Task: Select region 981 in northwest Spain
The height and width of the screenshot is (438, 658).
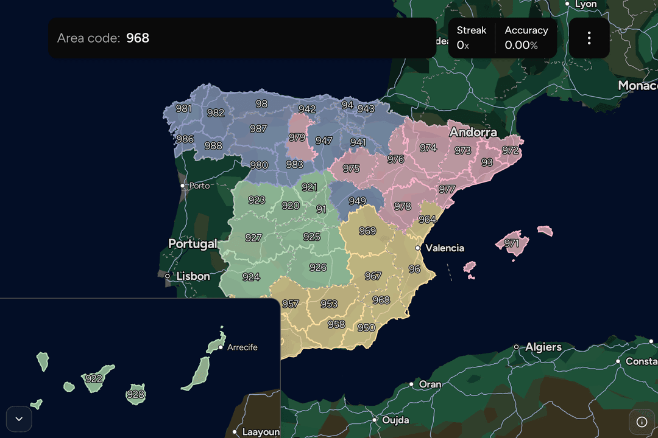Action: [x=183, y=108]
